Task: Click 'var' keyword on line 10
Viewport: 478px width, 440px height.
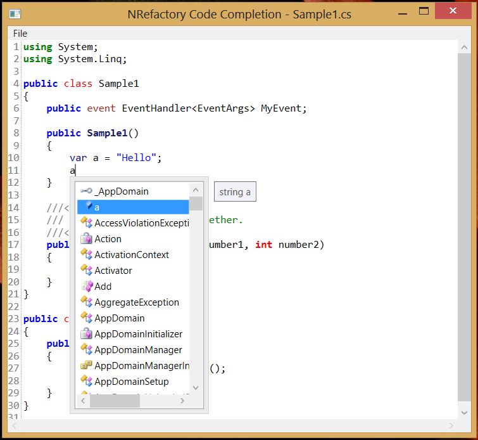Action: (x=78, y=158)
